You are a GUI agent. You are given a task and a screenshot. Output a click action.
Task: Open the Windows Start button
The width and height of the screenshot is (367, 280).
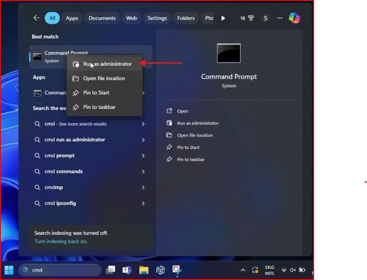click(9, 270)
